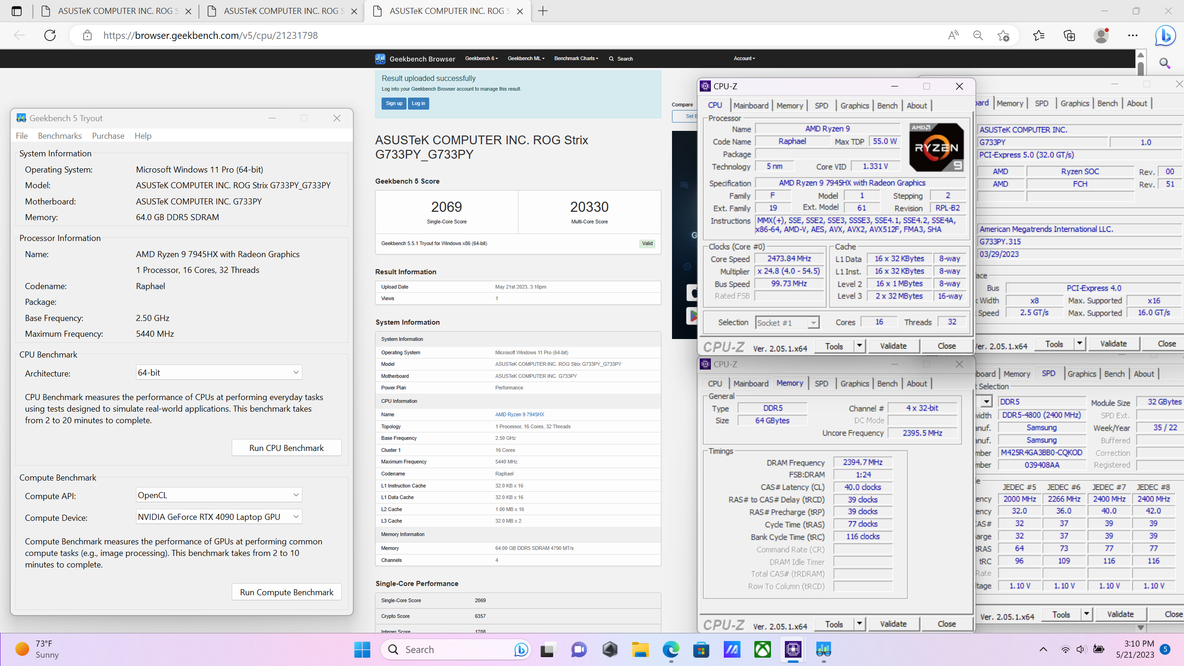Click Tools button in Mainboard CPU-Z window

pos(1054,344)
